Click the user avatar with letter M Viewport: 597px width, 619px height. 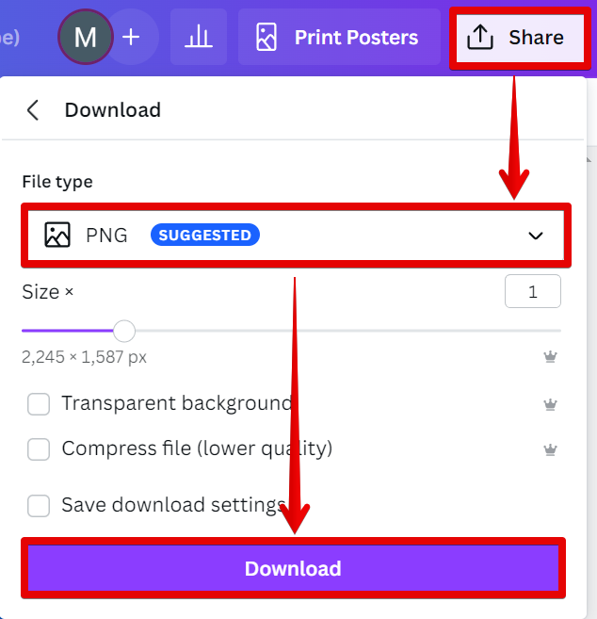click(x=85, y=38)
